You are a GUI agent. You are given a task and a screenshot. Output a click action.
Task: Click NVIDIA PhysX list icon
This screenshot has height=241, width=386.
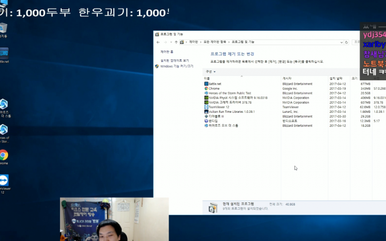pos(206,98)
